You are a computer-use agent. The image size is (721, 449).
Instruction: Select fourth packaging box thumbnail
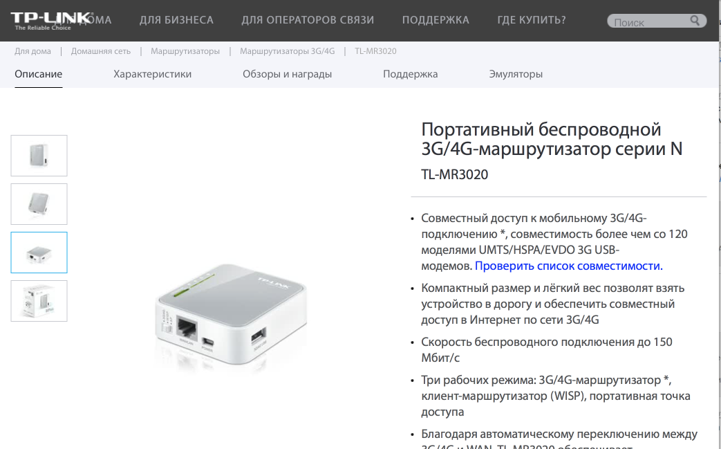(x=39, y=301)
